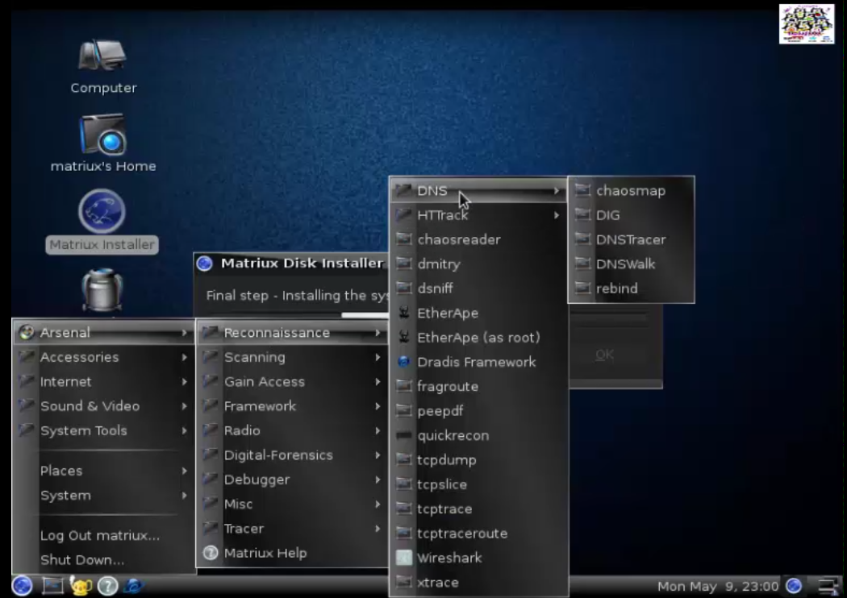Open matriux's Home folder
Viewport: 847px width, 598px height.
pyautogui.click(x=103, y=133)
